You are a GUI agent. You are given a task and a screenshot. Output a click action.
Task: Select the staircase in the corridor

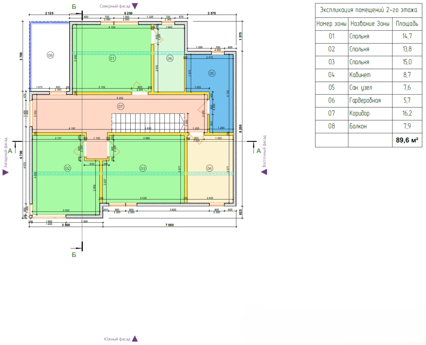pyautogui.click(x=148, y=123)
